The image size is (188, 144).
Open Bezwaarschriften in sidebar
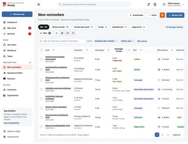click(x=17, y=73)
